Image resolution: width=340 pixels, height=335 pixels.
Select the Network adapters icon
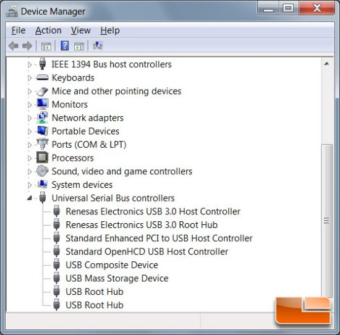point(42,117)
